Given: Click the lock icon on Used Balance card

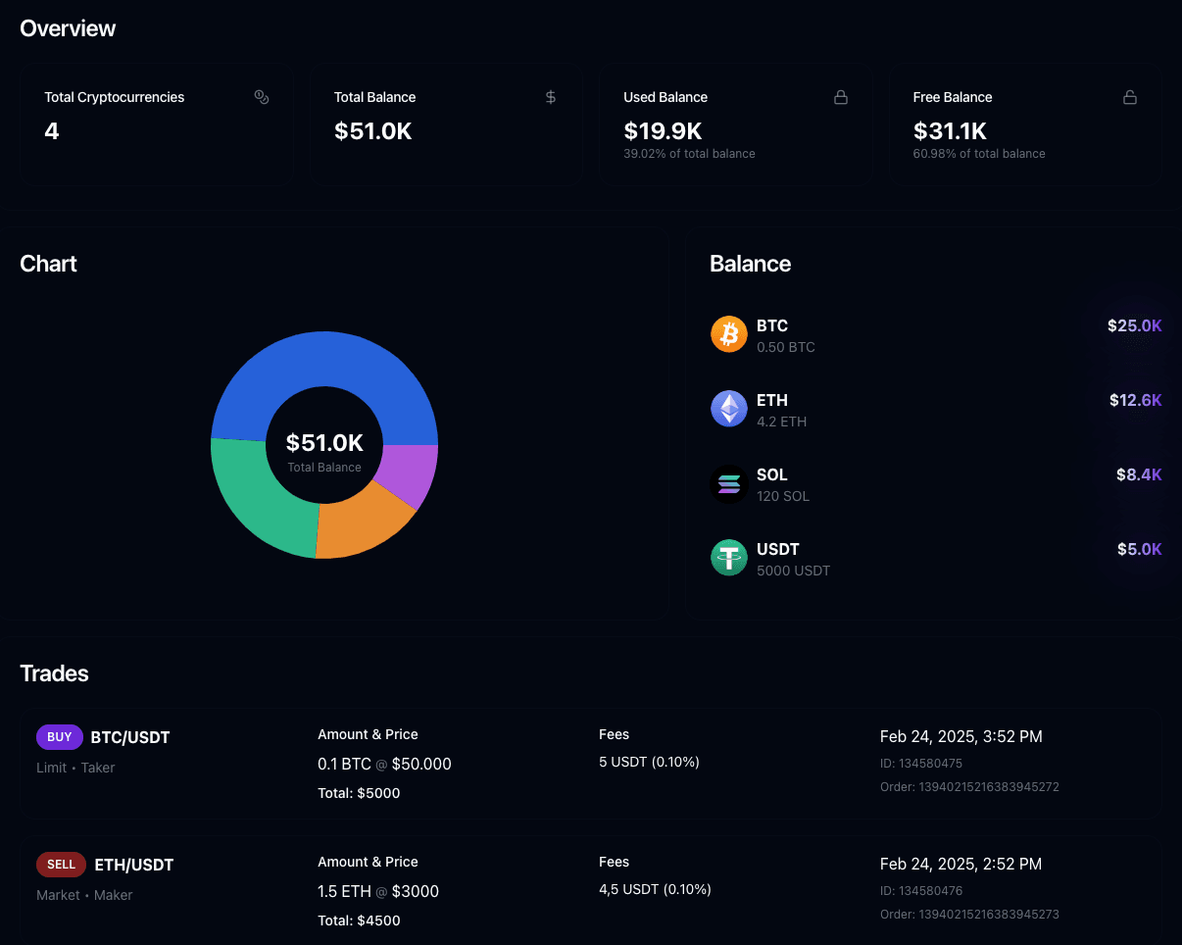Looking at the screenshot, I should [x=841, y=97].
